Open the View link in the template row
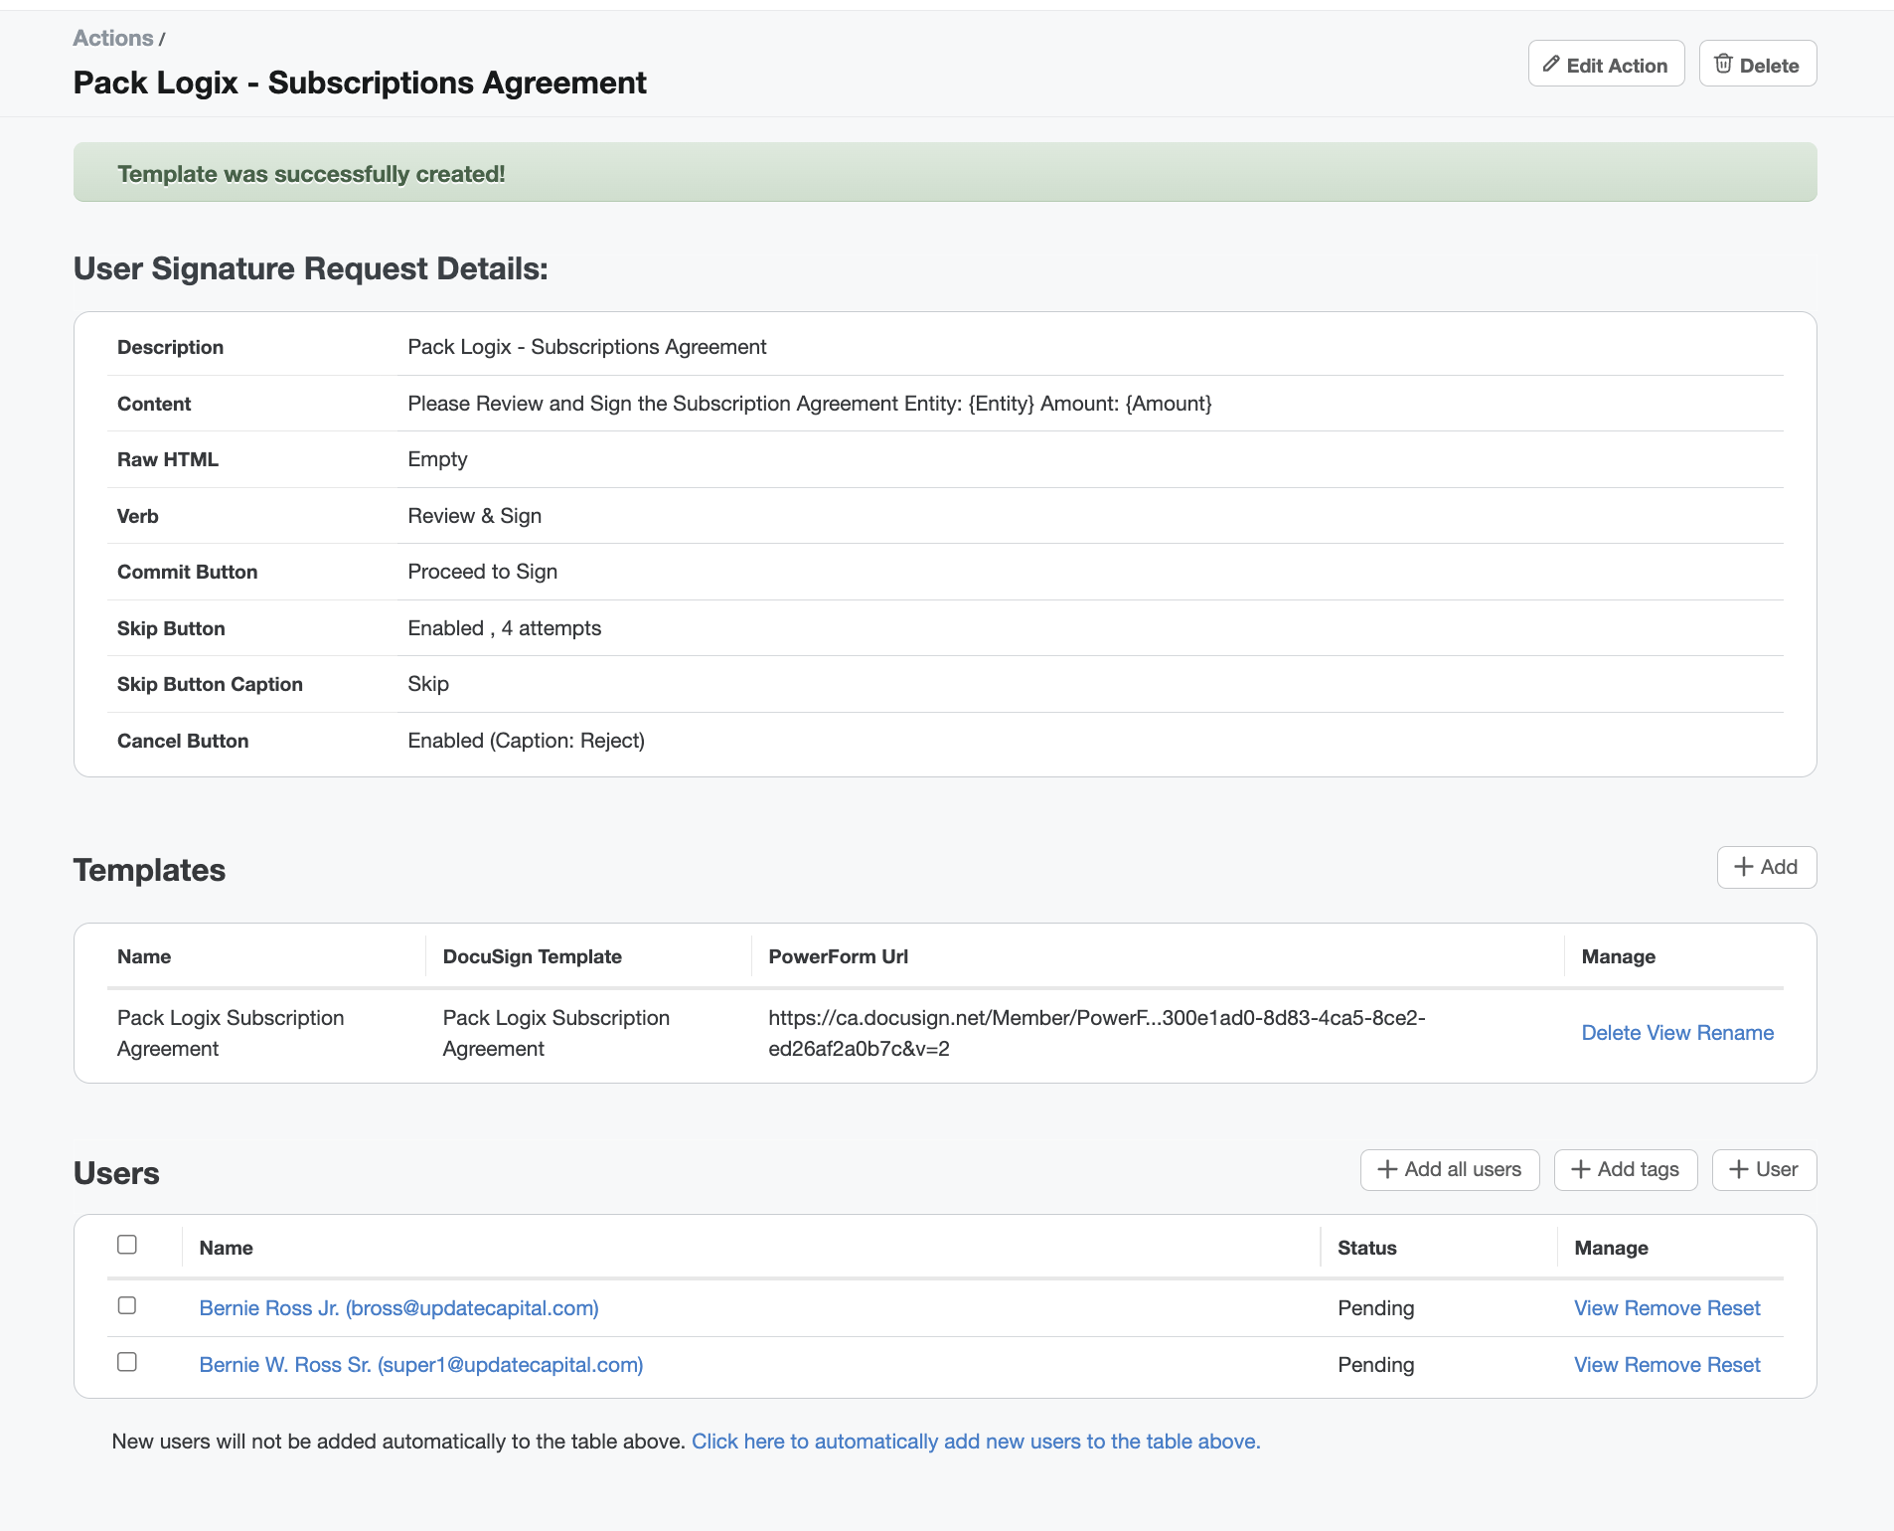Image resolution: width=1894 pixels, height=1531 pixels. [1668, 1033]
